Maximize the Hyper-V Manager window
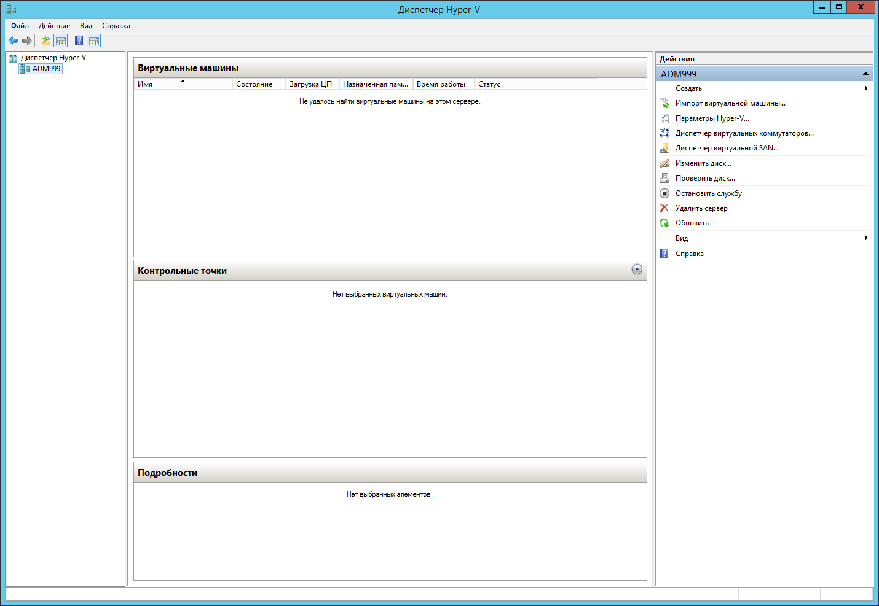The height and width of the screenshot is (606, 879). pyautogui.click(x=839, y=7)
